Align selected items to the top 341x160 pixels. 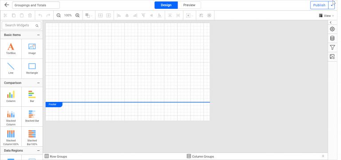pos(143,16)
